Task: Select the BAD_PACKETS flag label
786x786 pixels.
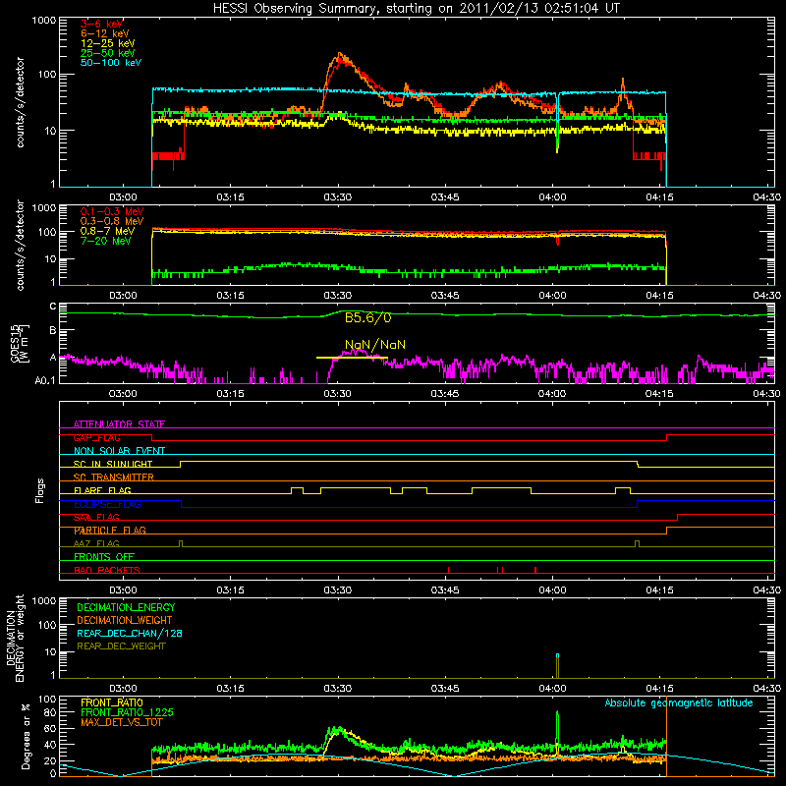Action: click(x=107, y=570)
